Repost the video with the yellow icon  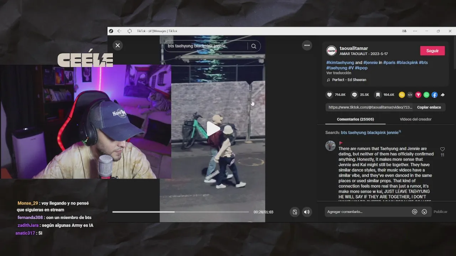coord(401,95)
